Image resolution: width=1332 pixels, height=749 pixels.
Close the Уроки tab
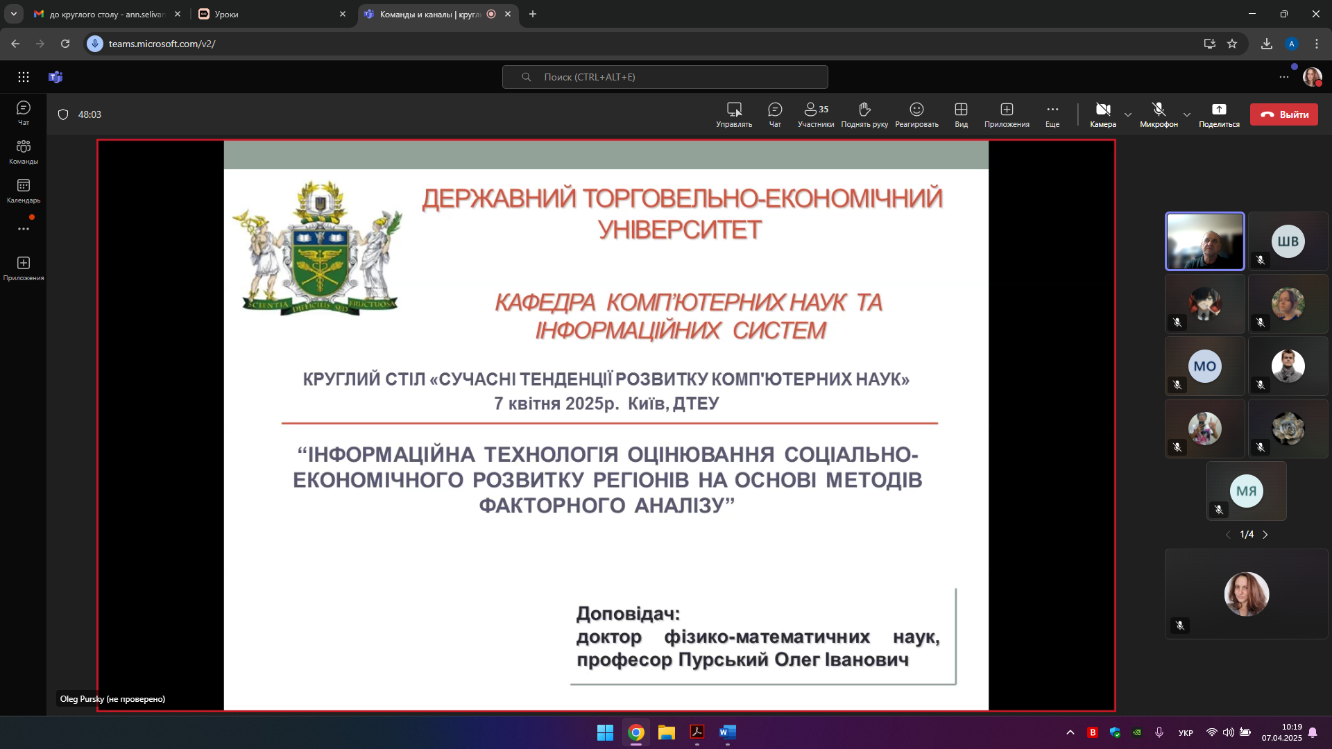point(343,14)
